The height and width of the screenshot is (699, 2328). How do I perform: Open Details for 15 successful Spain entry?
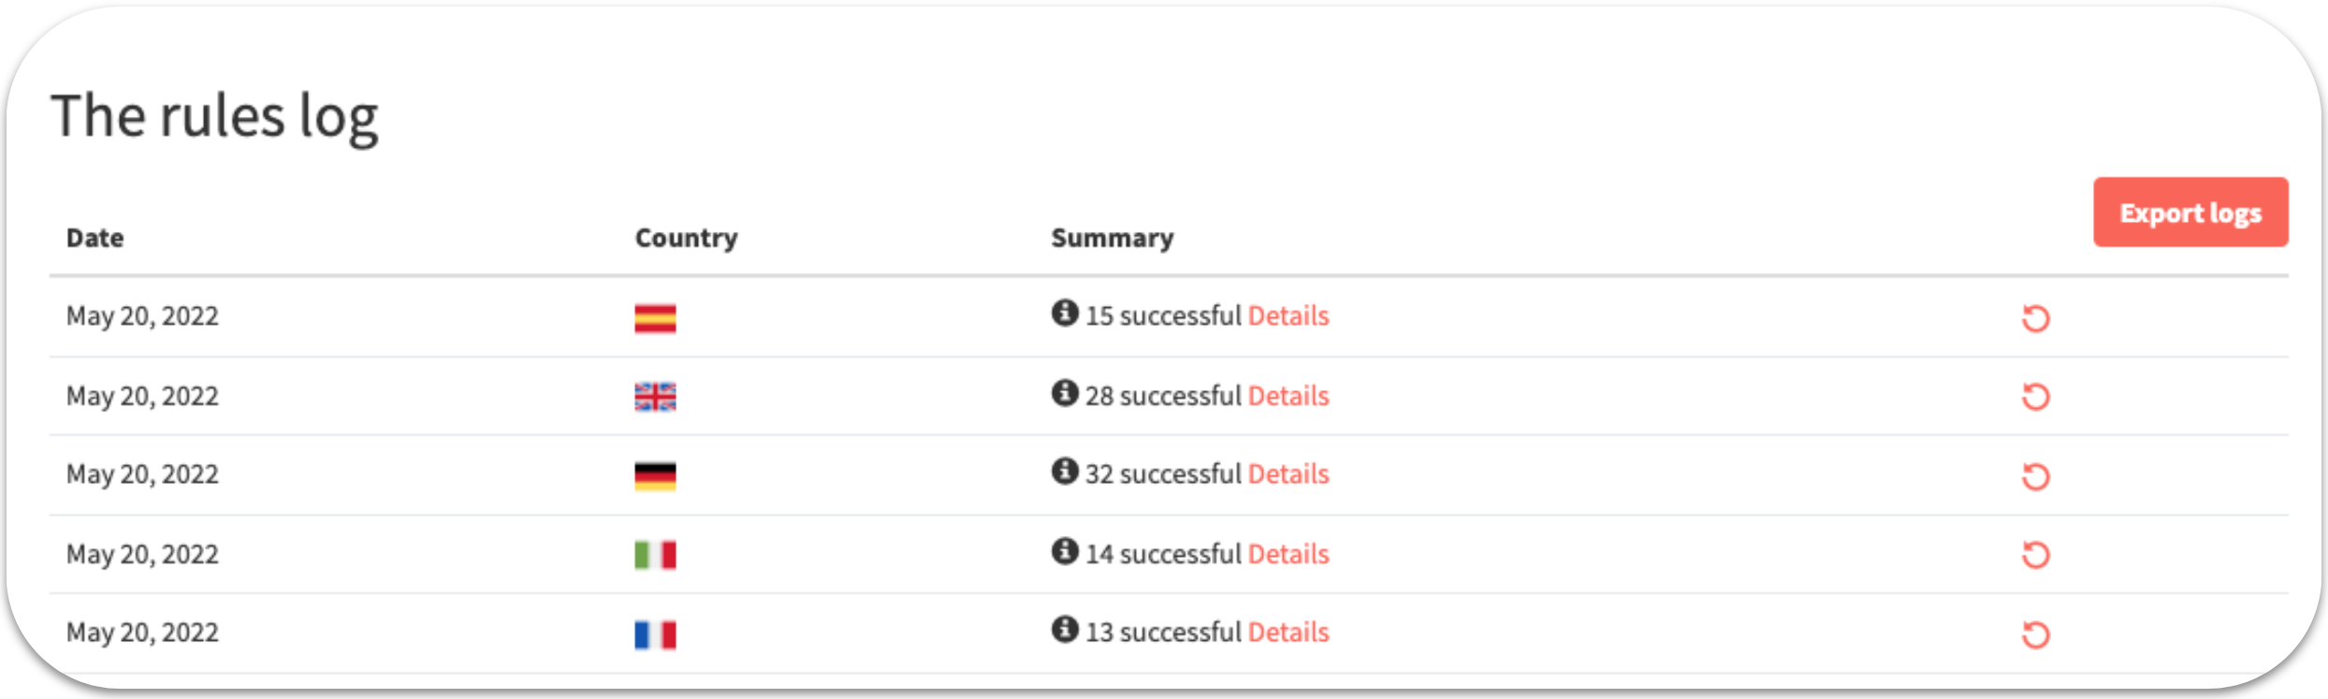point(1288,316)
